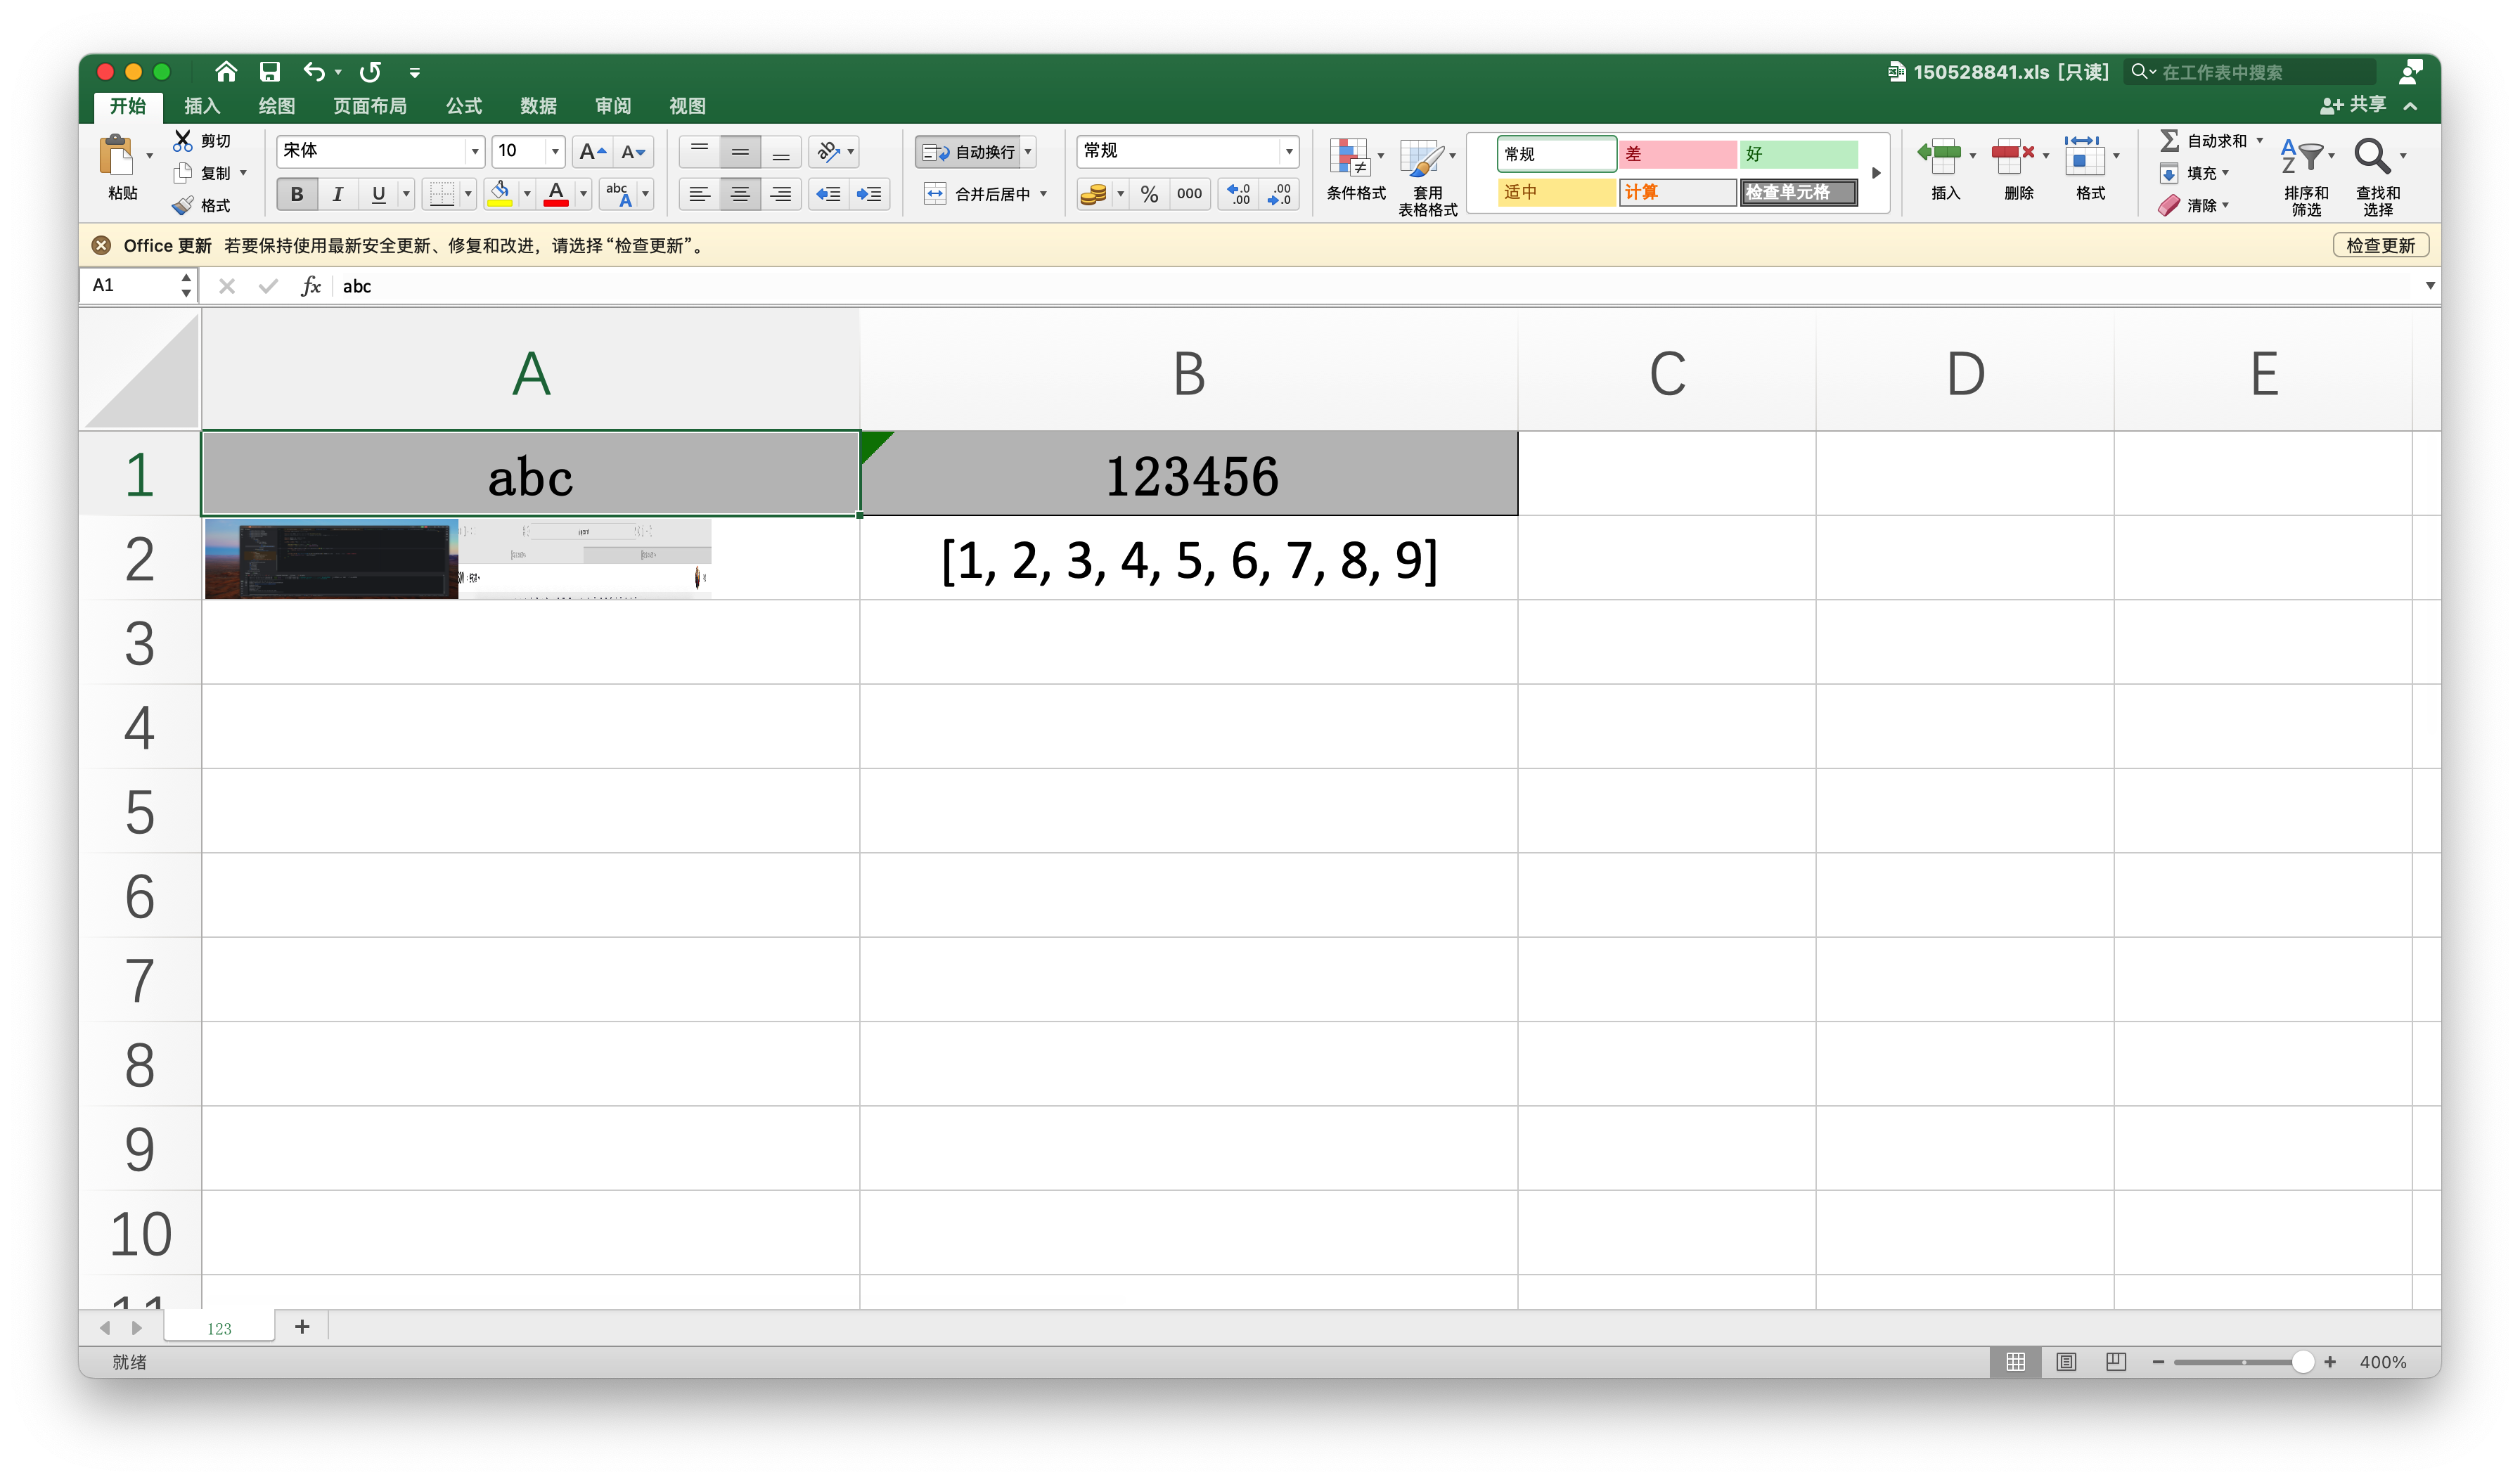Image resolution: width=2520 pixels, height=1482 pixels.
Task: Set horizontal center alignment
Action: pos(740,194)
